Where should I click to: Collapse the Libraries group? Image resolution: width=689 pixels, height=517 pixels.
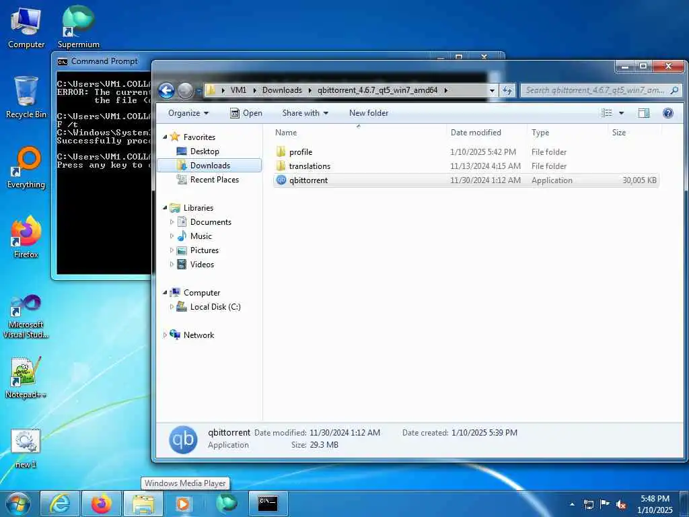tap(165, 208)
